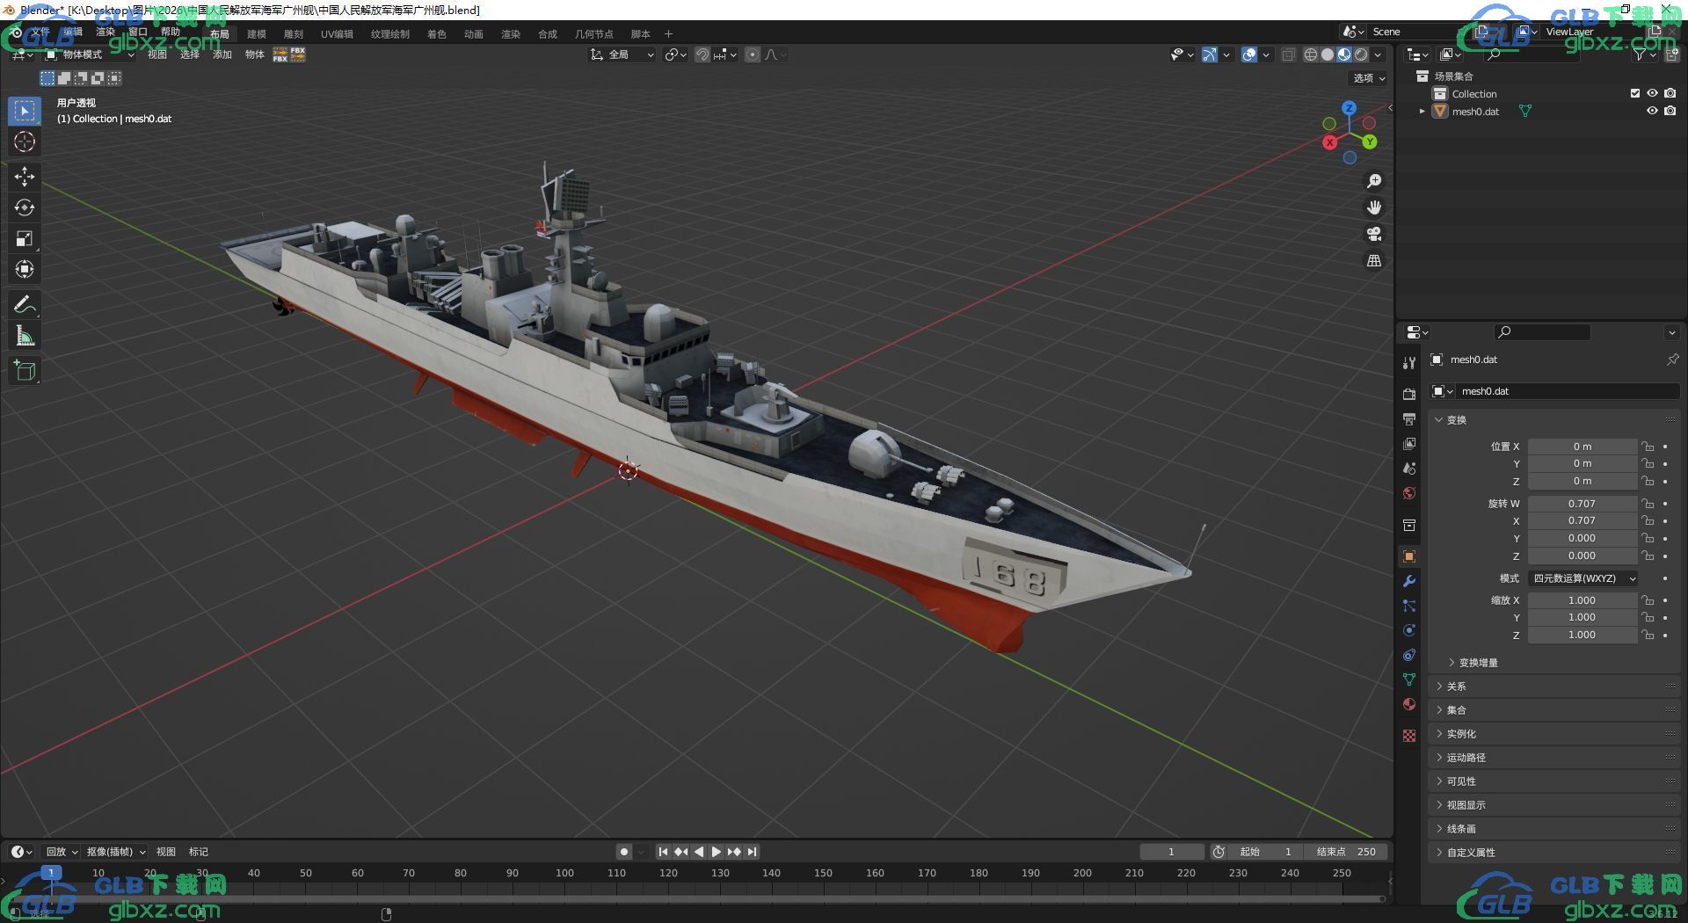Open the outliner filter funnel dropdown
Screen dimensions: 1688x923
(x=1644, y=55)
